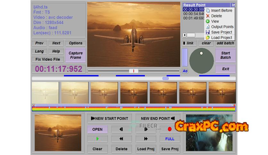
Task: Click the Start Batch button
Action: tap(225, 55)
